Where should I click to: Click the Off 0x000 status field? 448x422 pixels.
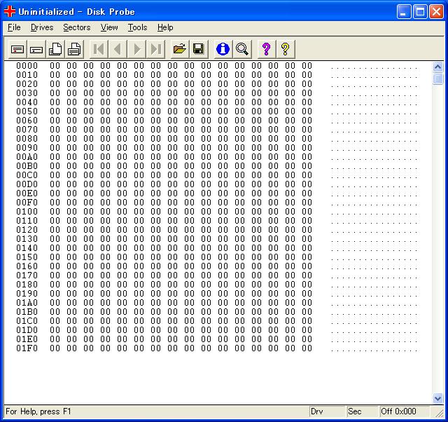pyautogui.click(x=405, y=411)
